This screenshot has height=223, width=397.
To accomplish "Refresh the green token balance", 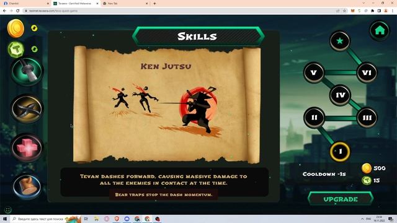I will click(34, 49).
